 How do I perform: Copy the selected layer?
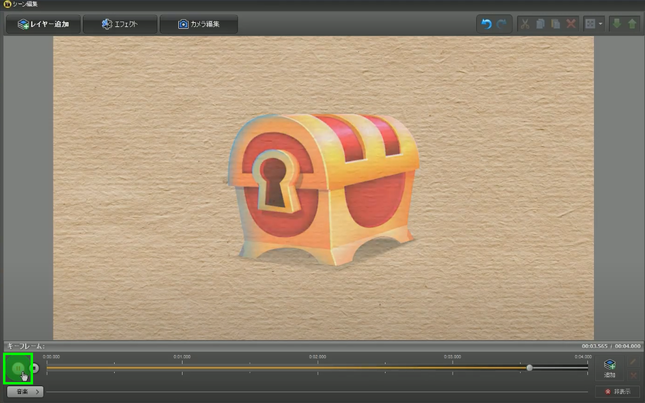(x=541, y=25)
